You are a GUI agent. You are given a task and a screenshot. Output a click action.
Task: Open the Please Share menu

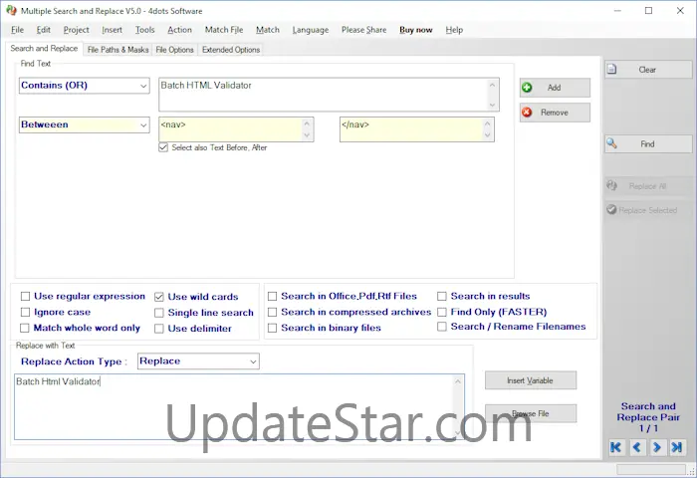363,30
